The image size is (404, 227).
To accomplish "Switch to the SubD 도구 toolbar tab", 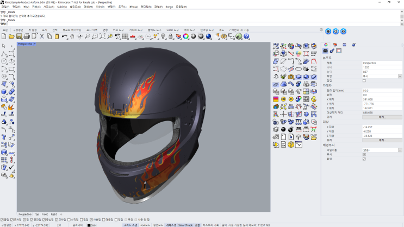I will 172,30.
